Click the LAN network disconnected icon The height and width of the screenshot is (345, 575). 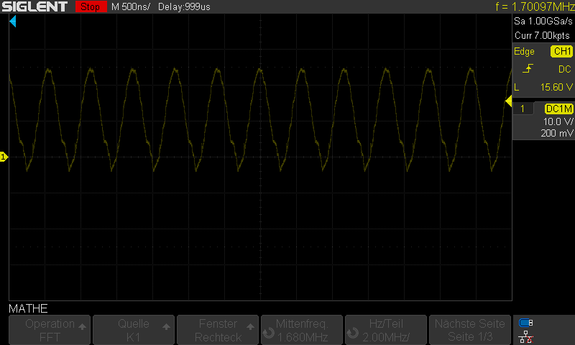click(525, 336)
